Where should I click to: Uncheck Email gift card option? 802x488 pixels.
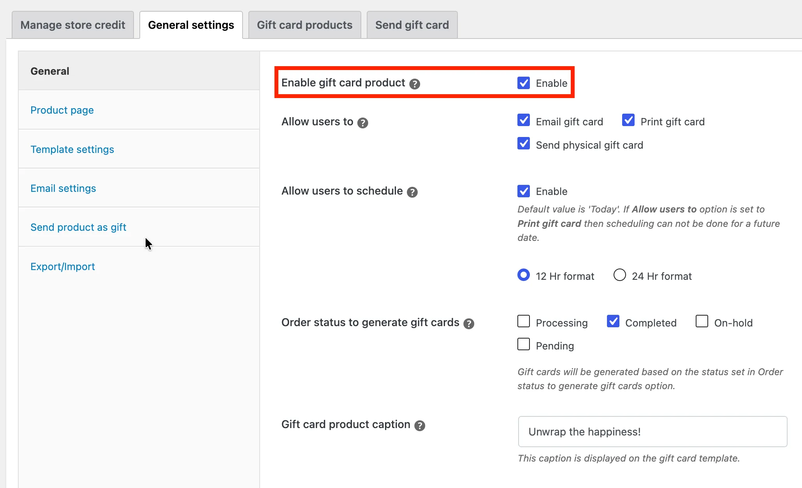click(524, 120)
